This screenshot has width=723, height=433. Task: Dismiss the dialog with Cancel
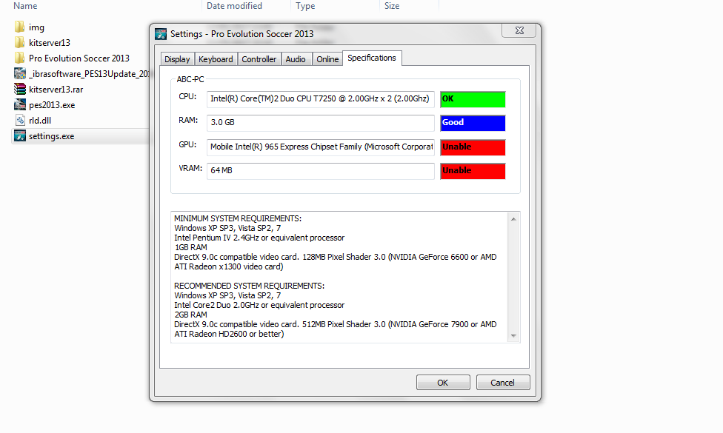[x=502, y=383]
